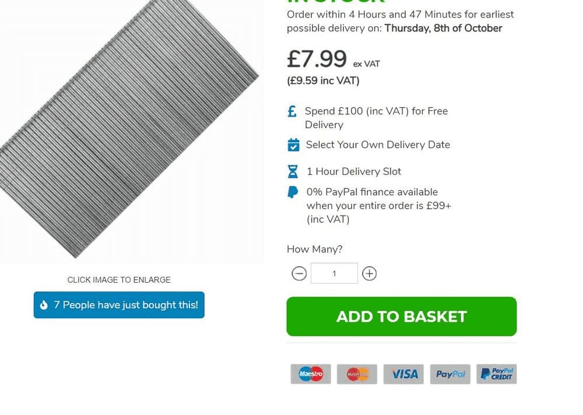Image resolution: width=583 pixels, height=415 pixels.
Task: Click the PayPal payment badge
Action: [450, 374]
